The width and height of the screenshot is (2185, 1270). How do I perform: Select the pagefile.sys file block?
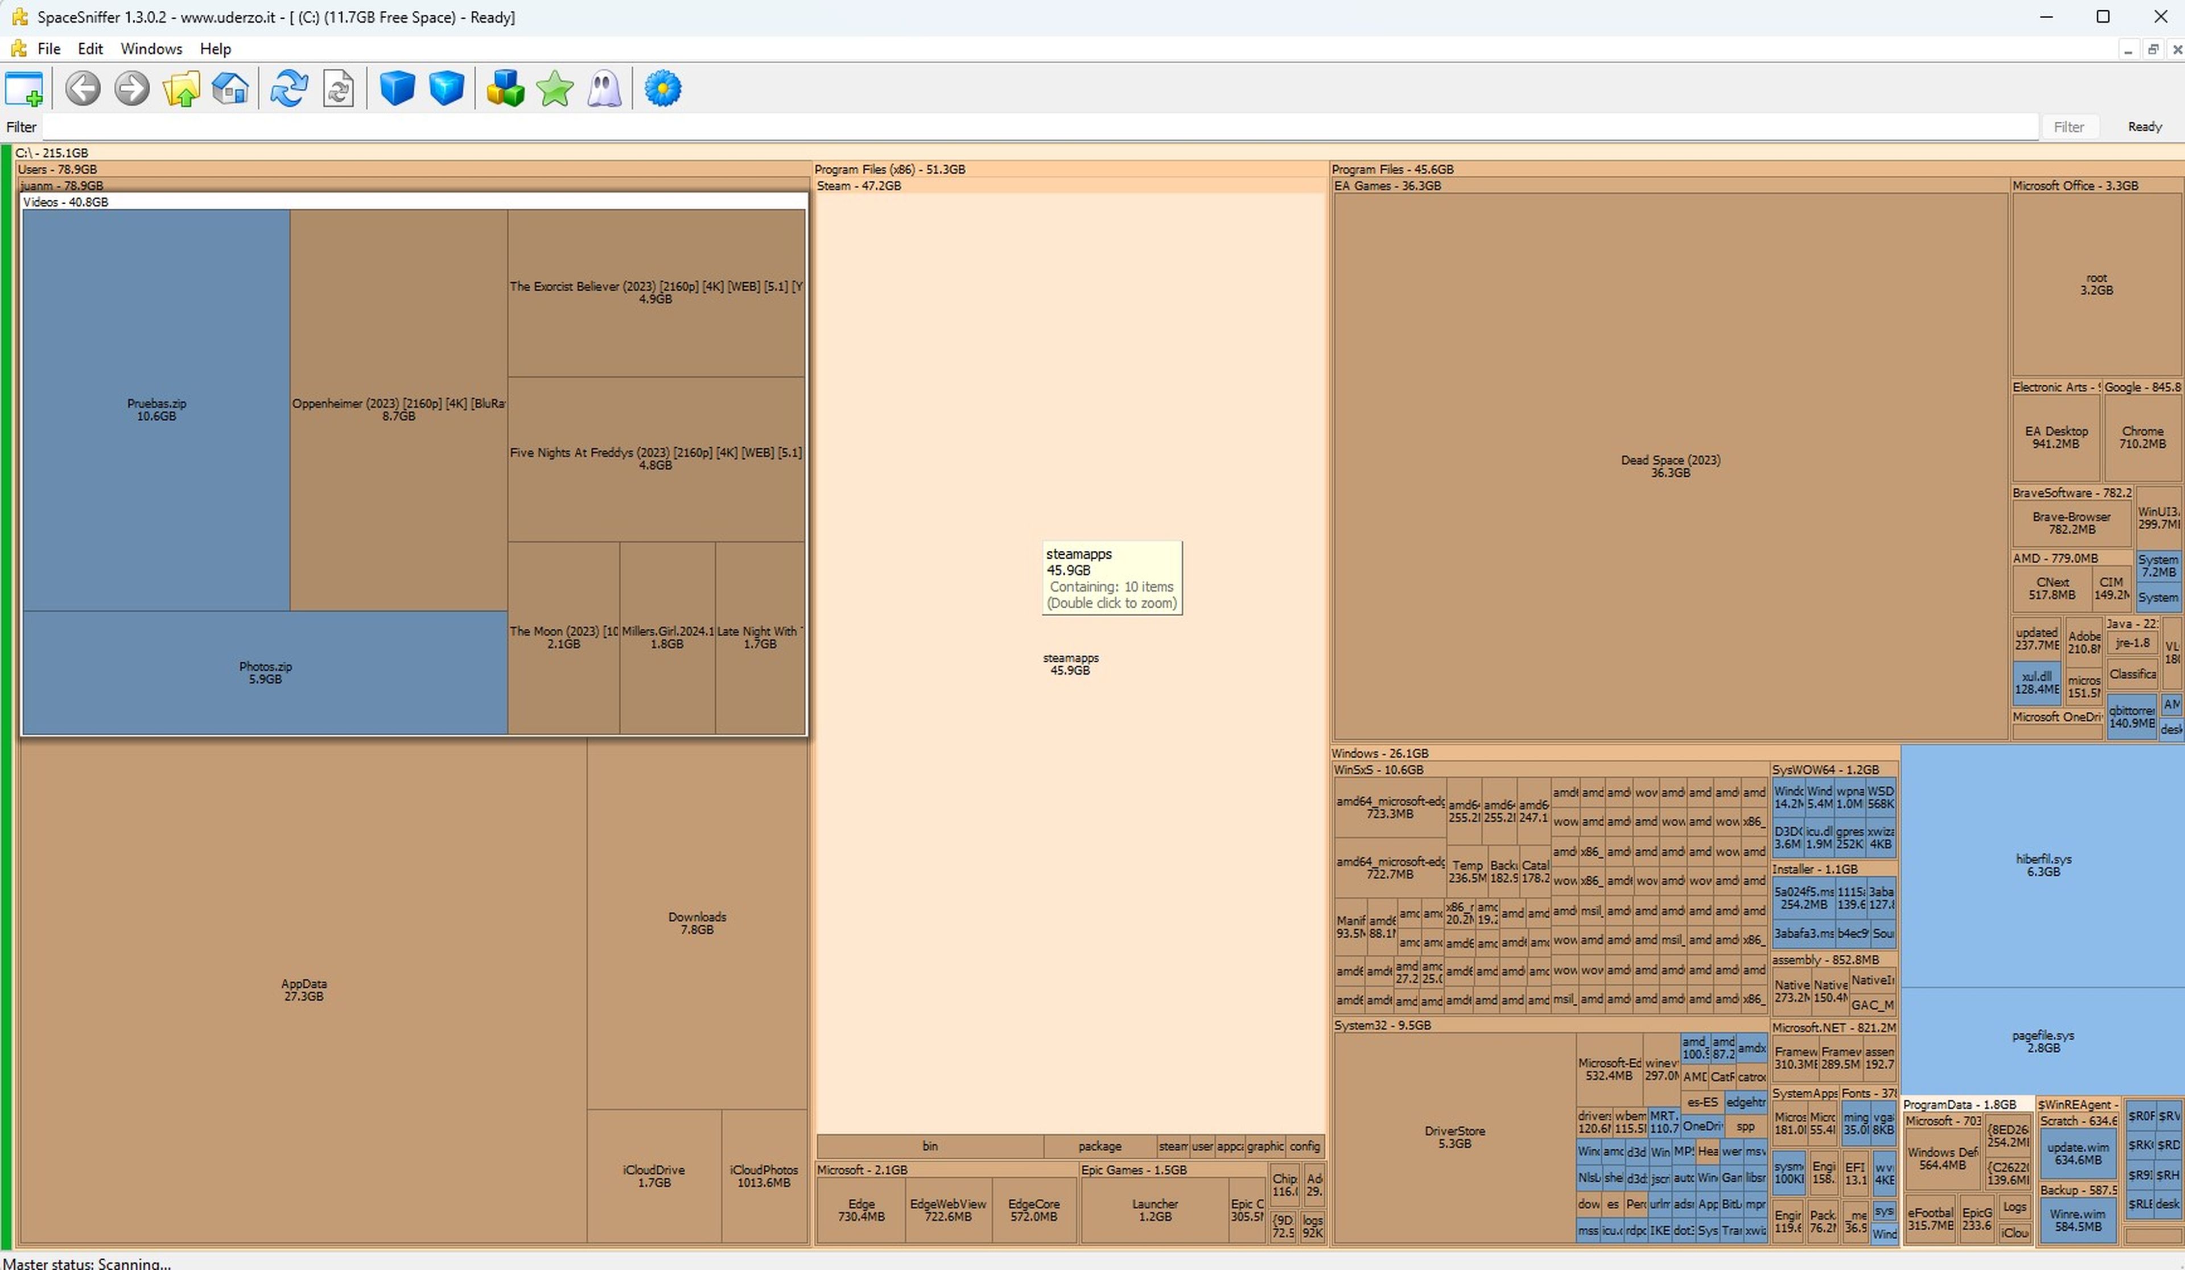(2044, 1042)
